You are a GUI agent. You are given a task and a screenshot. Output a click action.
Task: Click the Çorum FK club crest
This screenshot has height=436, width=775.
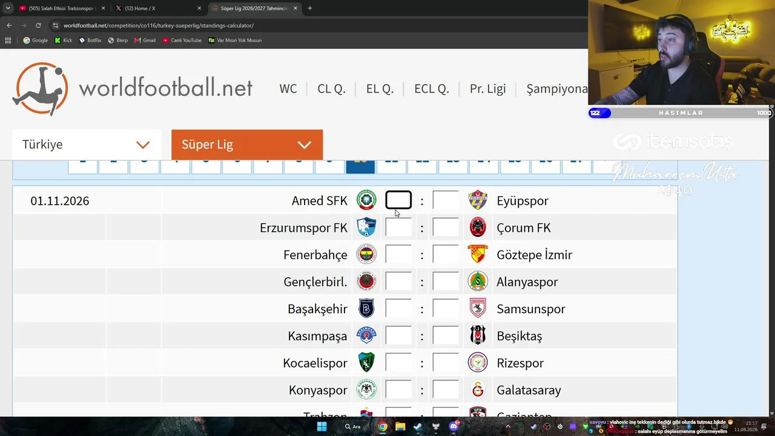478,228
